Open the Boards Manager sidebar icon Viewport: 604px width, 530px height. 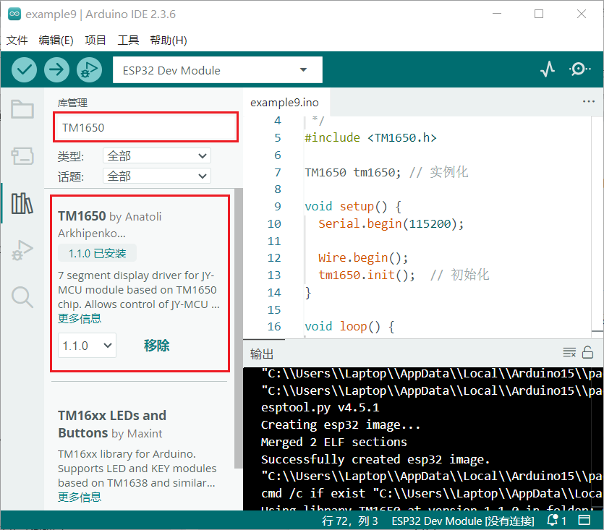pyautogui.click(x=22, y=156)
